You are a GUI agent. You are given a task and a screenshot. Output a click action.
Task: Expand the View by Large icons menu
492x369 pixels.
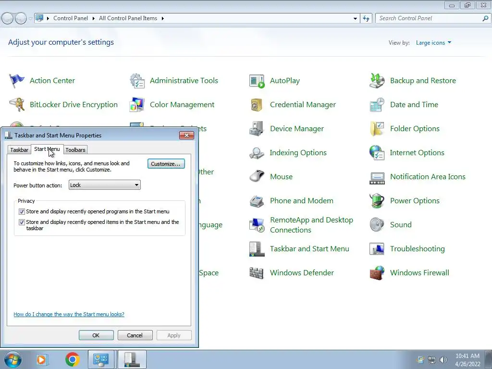[433, 43]
